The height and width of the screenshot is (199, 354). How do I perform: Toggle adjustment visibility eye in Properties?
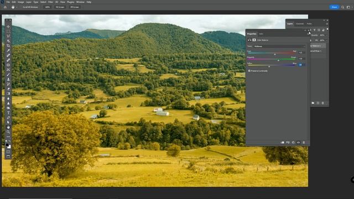coord(298,143)
